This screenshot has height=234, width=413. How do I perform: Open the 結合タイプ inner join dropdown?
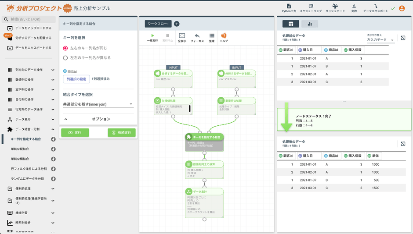click(98, 104)
